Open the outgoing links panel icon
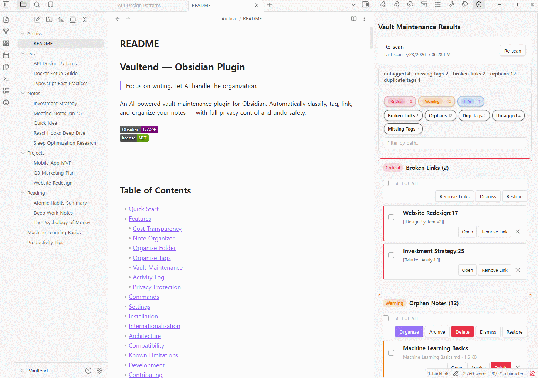The height and width of the screenshot is (378, 538). (396, 4)
